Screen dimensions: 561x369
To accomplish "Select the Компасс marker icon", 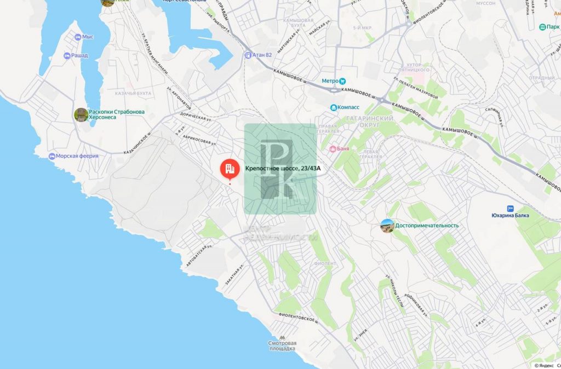I will (334, 107).
